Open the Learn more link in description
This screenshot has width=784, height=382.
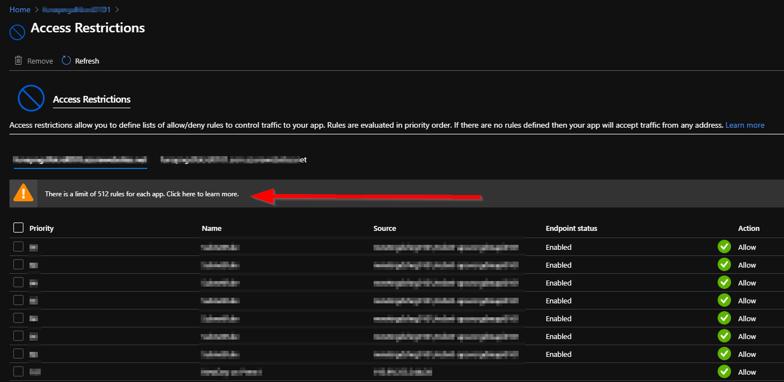tap(745, 124)
